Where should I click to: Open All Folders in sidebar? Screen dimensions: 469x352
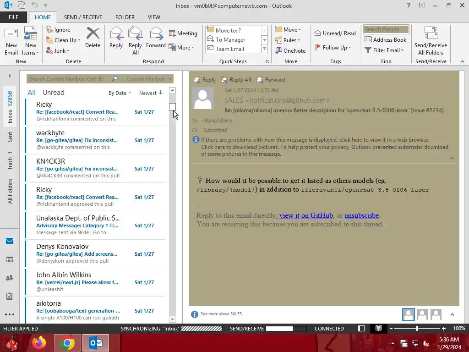pos(10,191)
